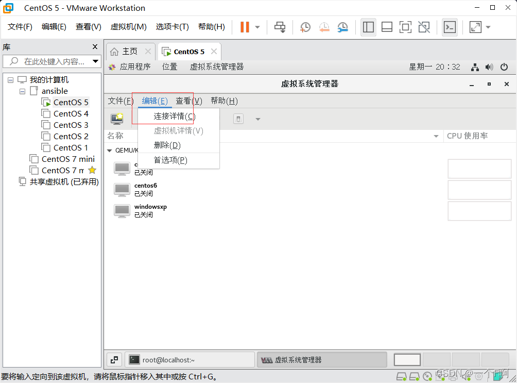Viewport: 517px width, 383px height.
Task: Toggle the thumbnail bar view
Action: pos(387,27)
